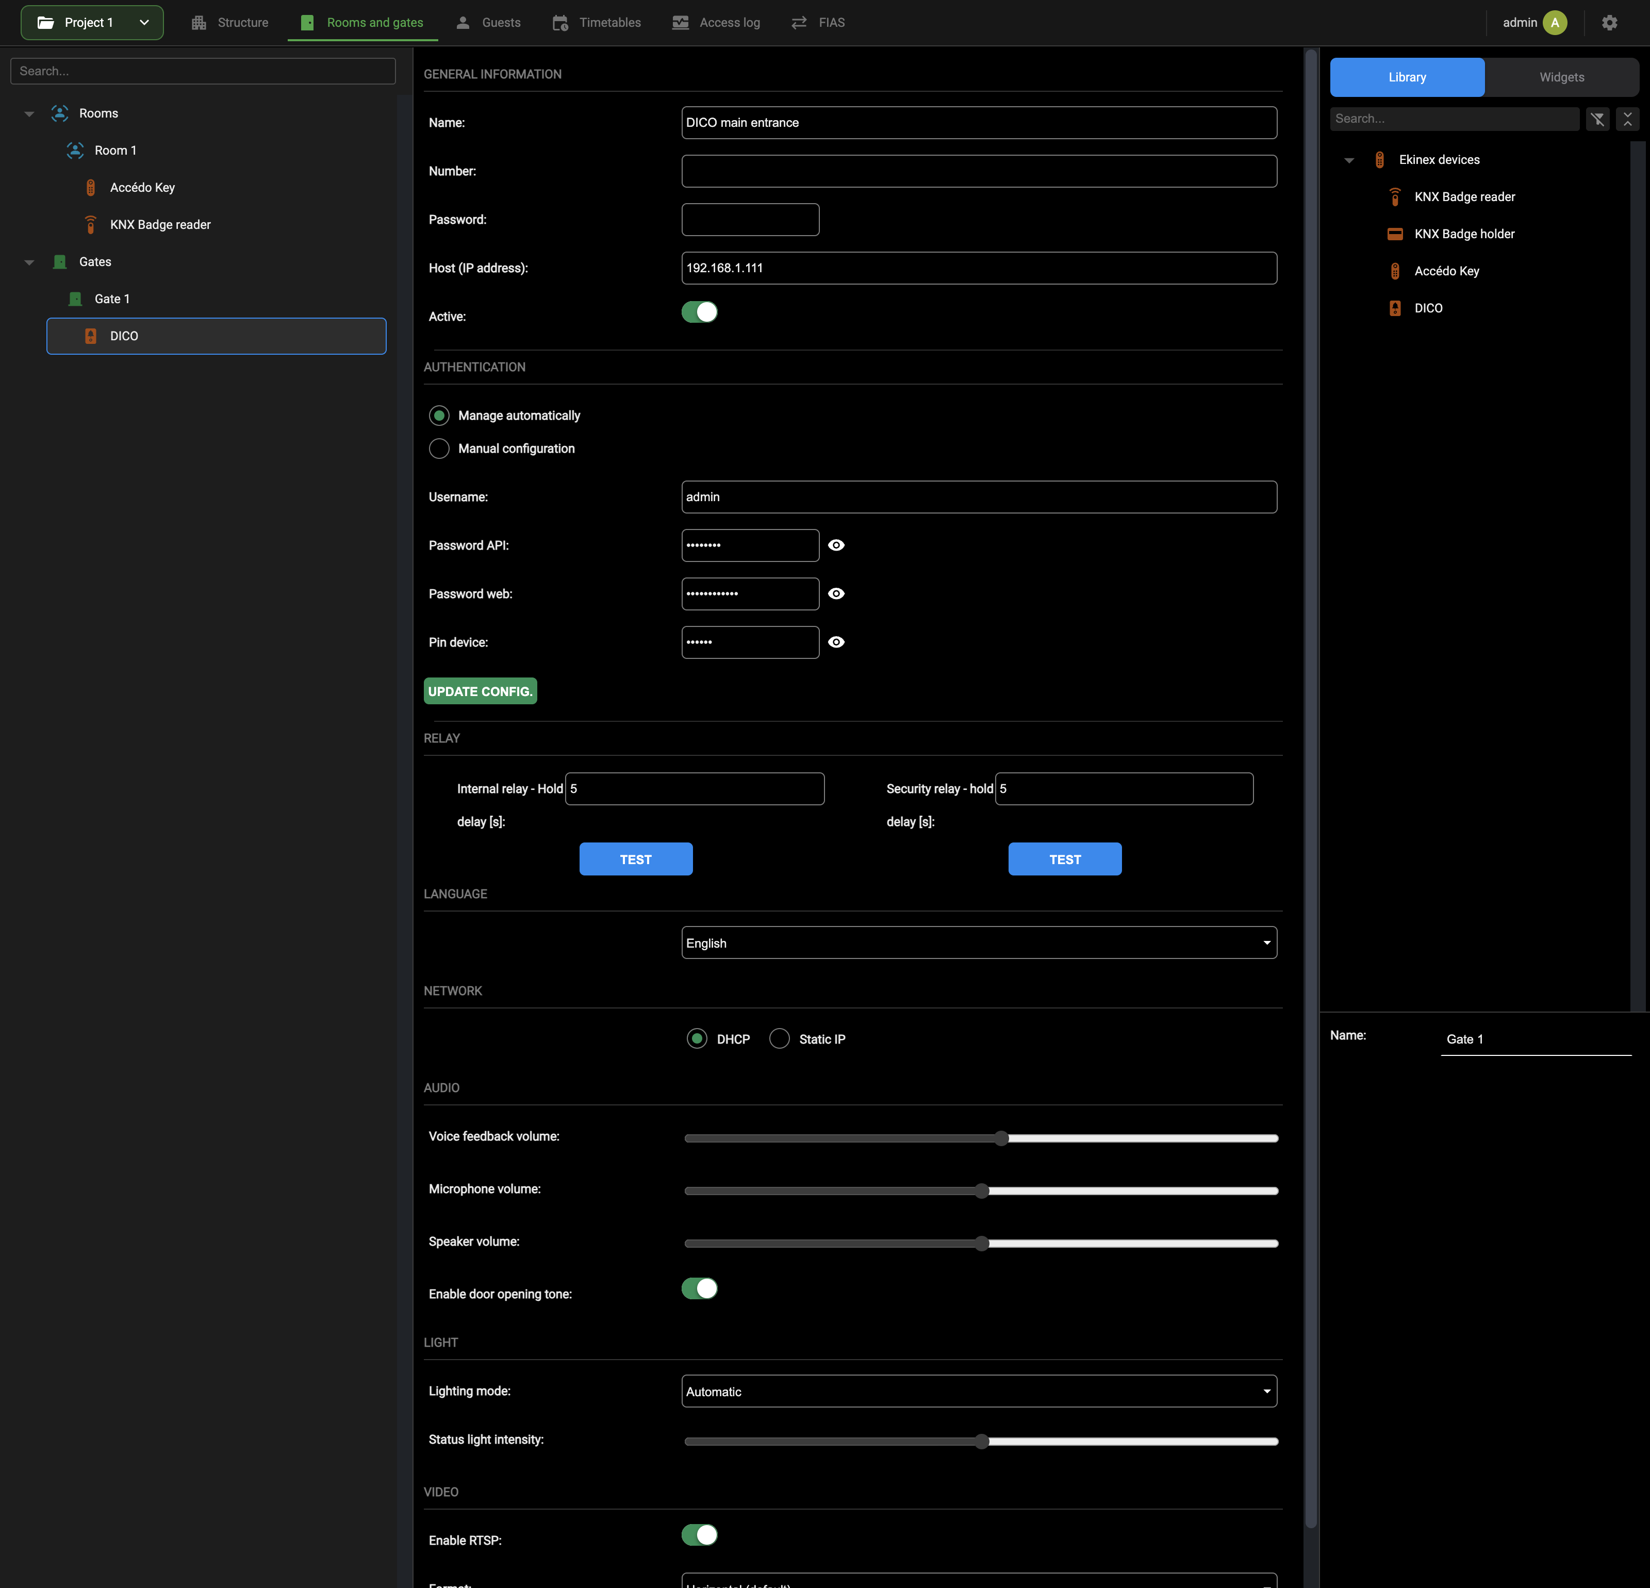Image resolution: width=1650 pixels, height=1588 pixels.
Task: Click TEST under Security relay
Action: [x=1065, y=859]
